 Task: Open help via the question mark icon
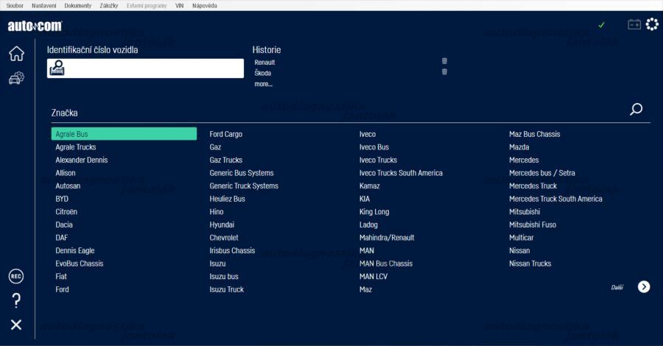click(16, 300)
